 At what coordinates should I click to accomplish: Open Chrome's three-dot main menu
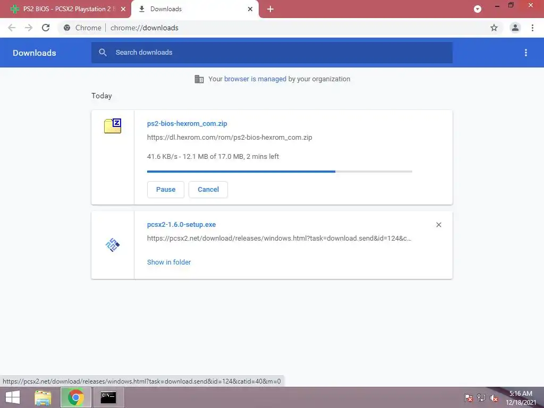tap(532, 28)
